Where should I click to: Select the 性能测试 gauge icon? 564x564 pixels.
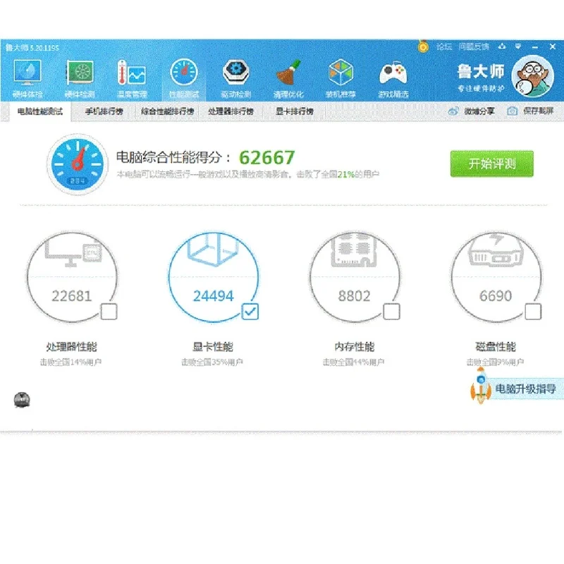click(x=184, y=78)
